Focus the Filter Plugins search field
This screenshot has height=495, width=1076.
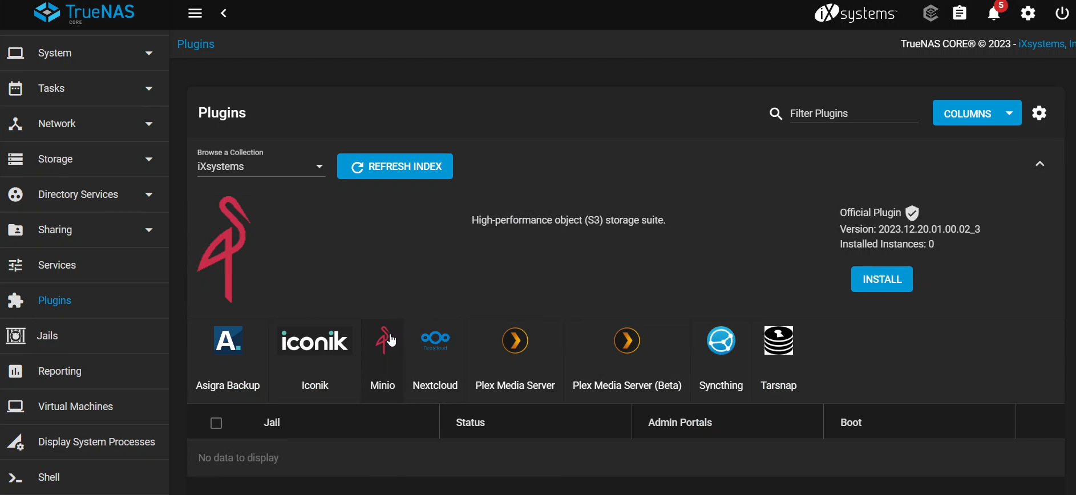pos(853,113)
